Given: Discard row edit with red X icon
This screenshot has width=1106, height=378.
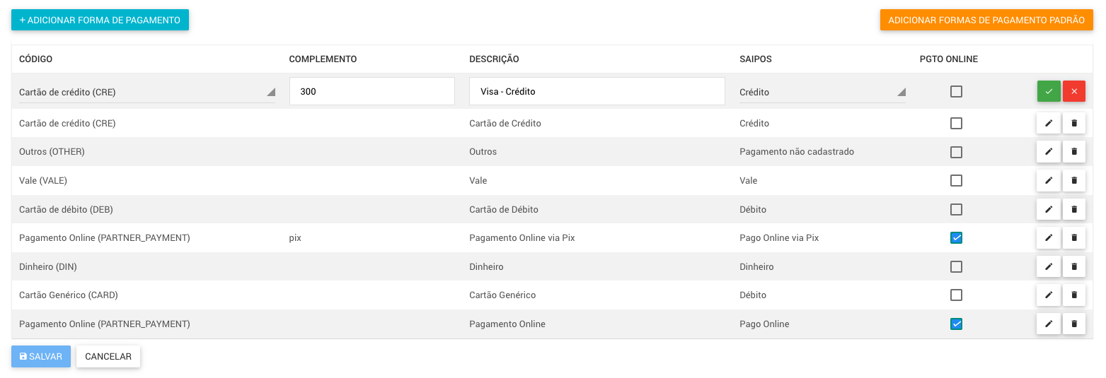Looking at the screenshot, I should click(1074, 91).
